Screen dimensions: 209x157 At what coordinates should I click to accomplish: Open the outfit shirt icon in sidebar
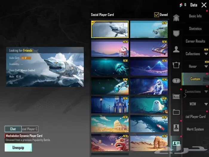[176, 65]
